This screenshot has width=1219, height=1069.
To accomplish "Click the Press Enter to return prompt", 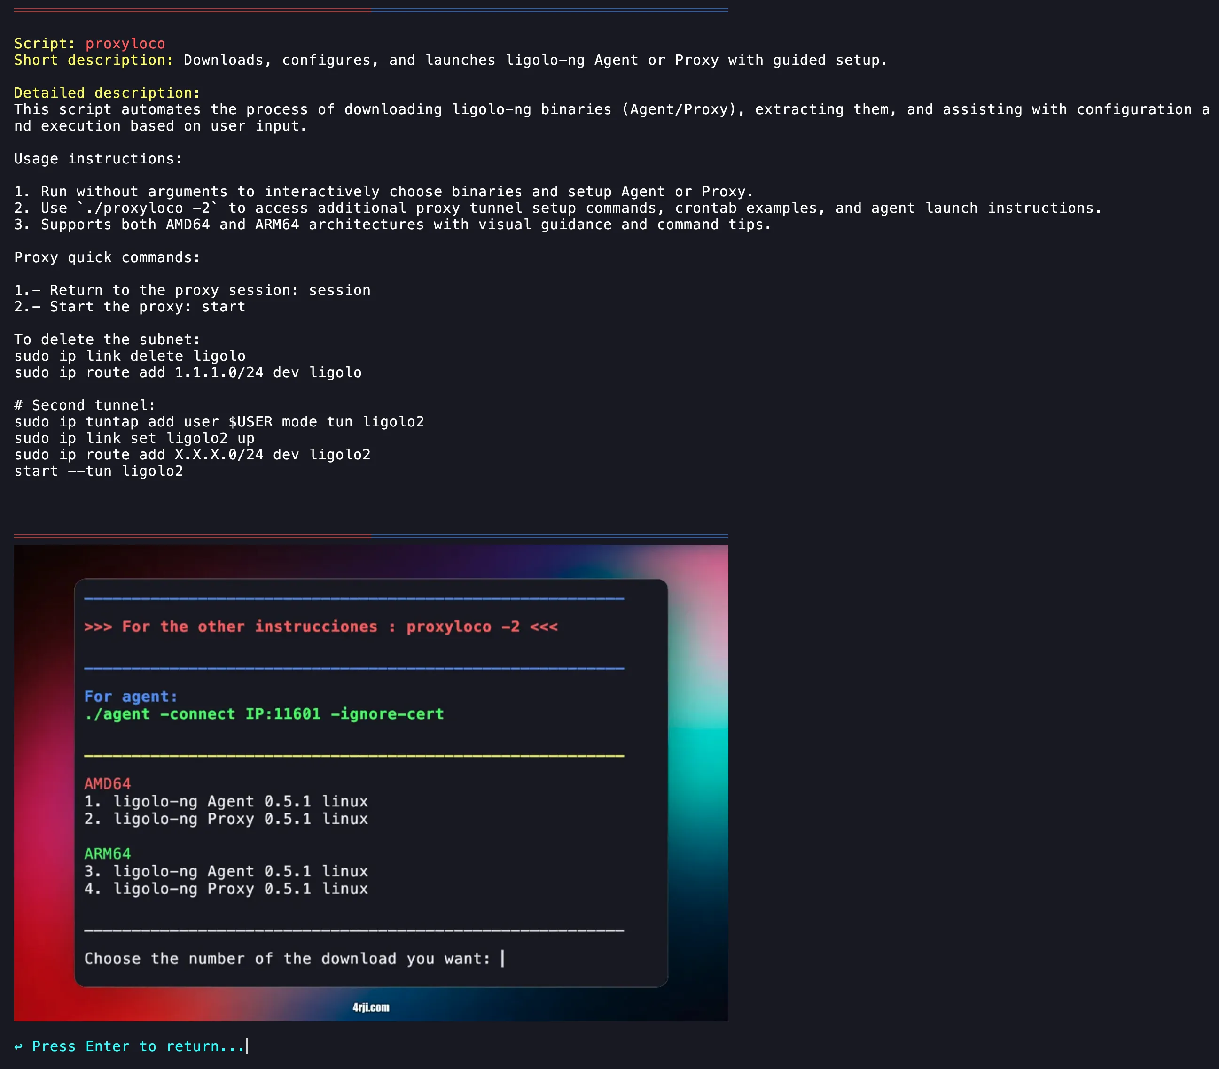I will coord(131,1046).
